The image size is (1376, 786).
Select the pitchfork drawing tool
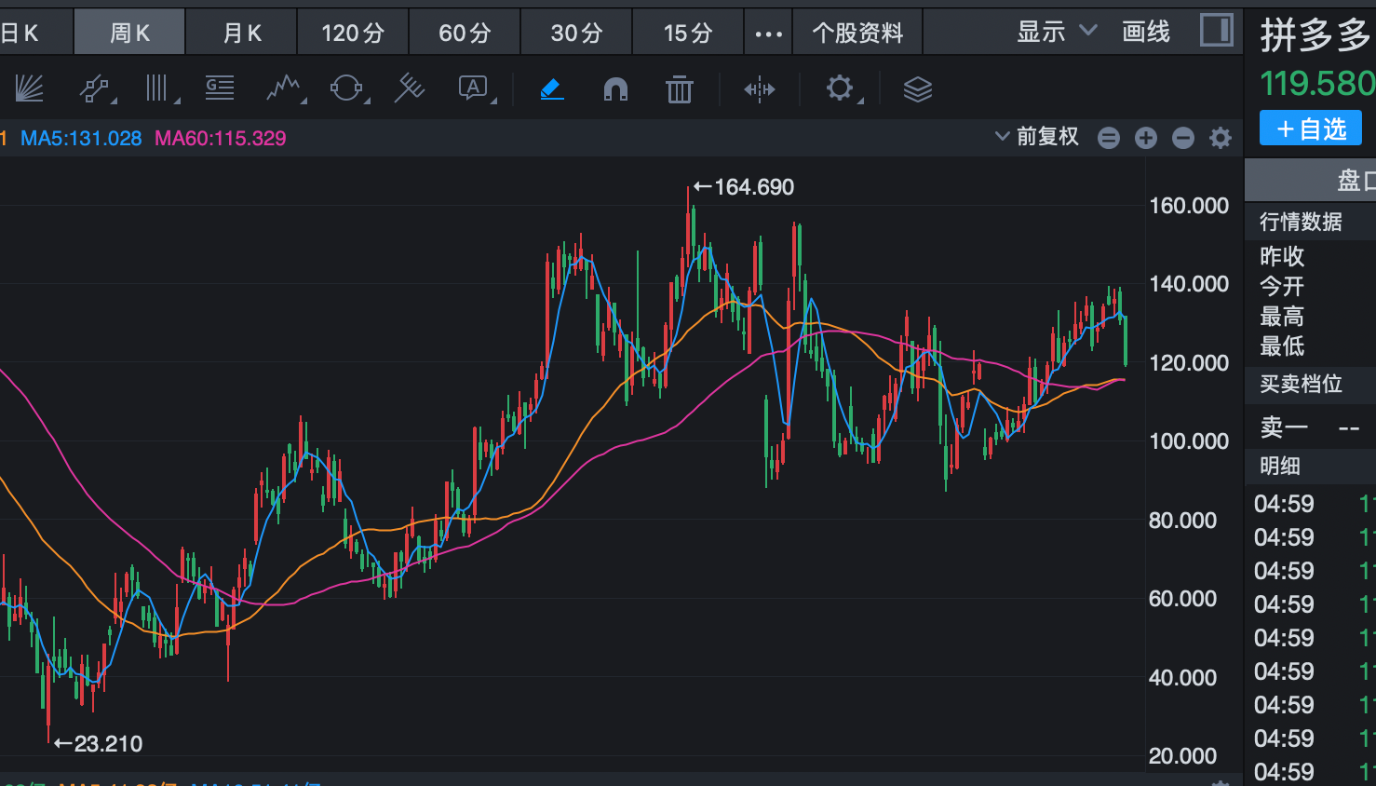409,89
